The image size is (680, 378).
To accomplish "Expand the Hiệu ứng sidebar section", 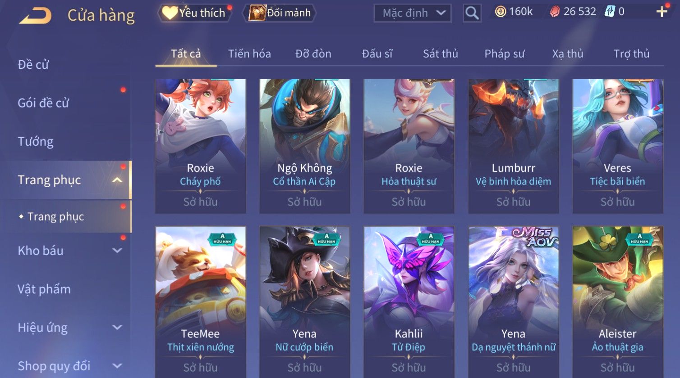I will click(117, 328).
